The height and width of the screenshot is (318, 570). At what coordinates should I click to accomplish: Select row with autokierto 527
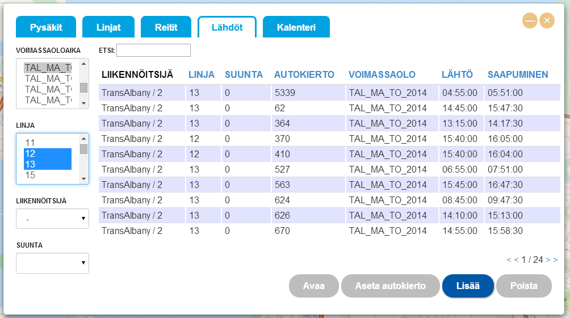click(x=329, y=169)
